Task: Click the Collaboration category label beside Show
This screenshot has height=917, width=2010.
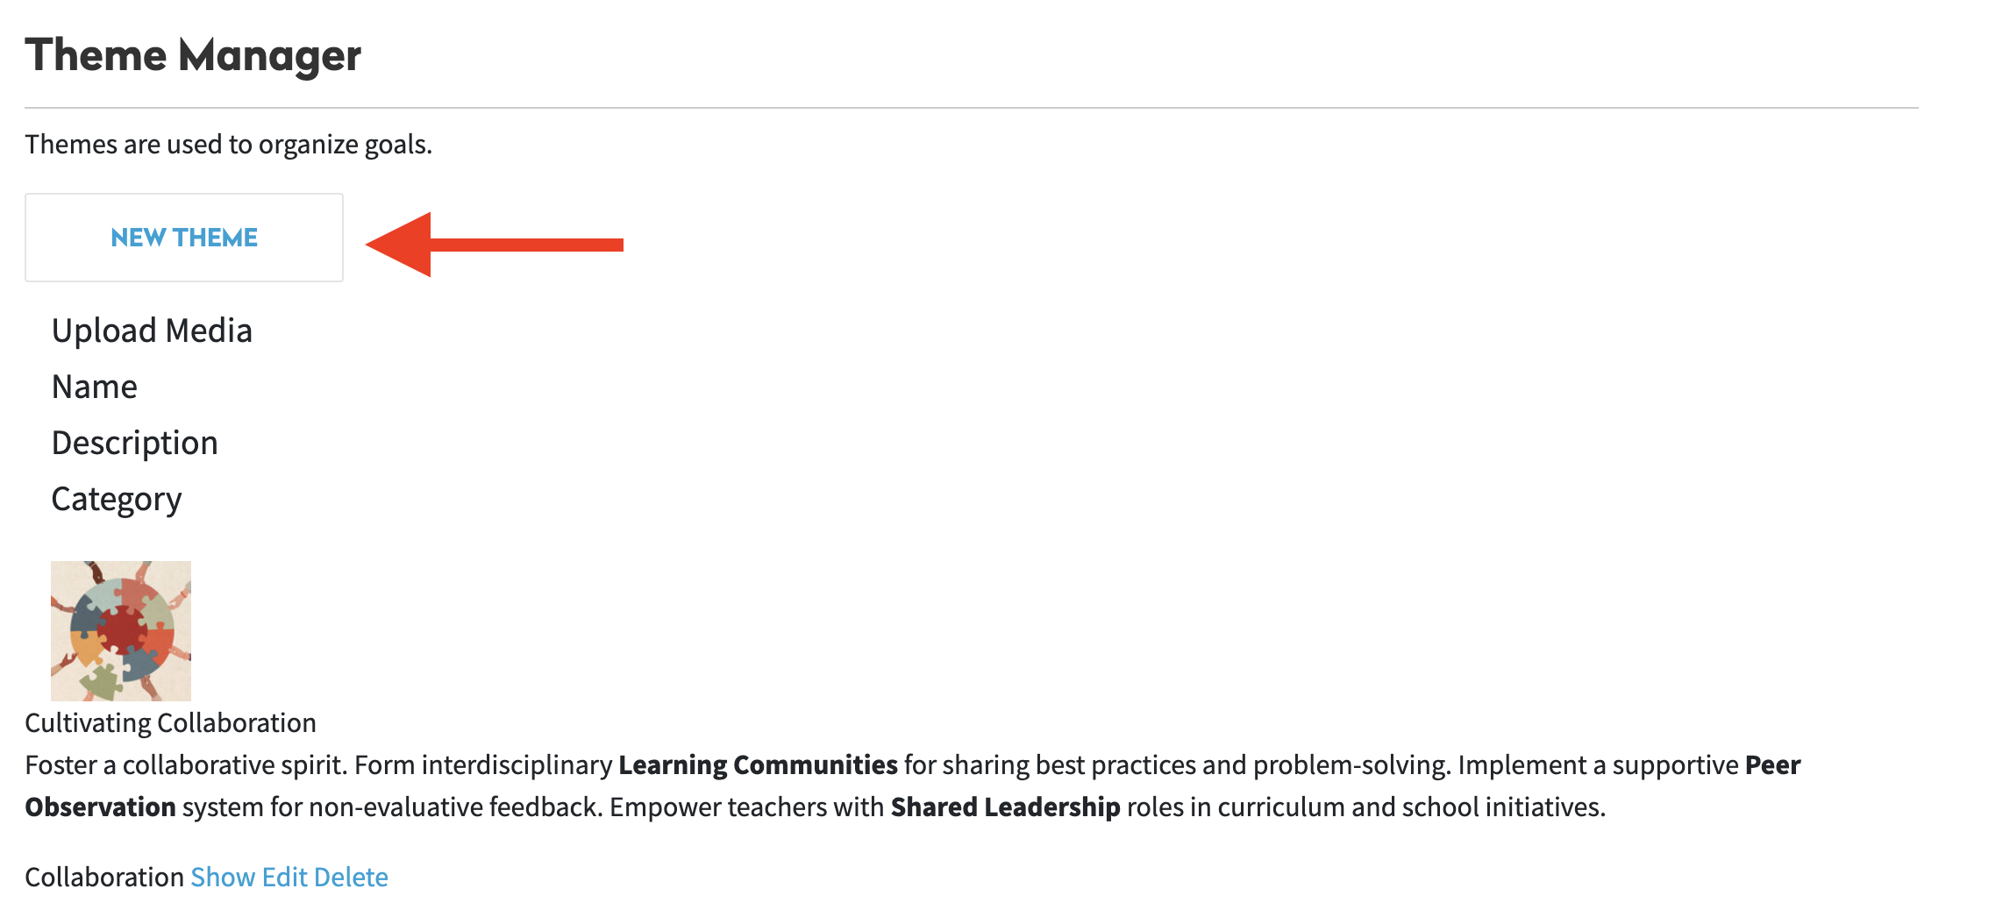Action: tap(103, 877)
